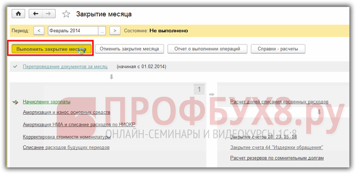Viewport: 356px width, 174px height.
Task: Open Перепроведение документов за месяц link
Action: coord(65,66)
